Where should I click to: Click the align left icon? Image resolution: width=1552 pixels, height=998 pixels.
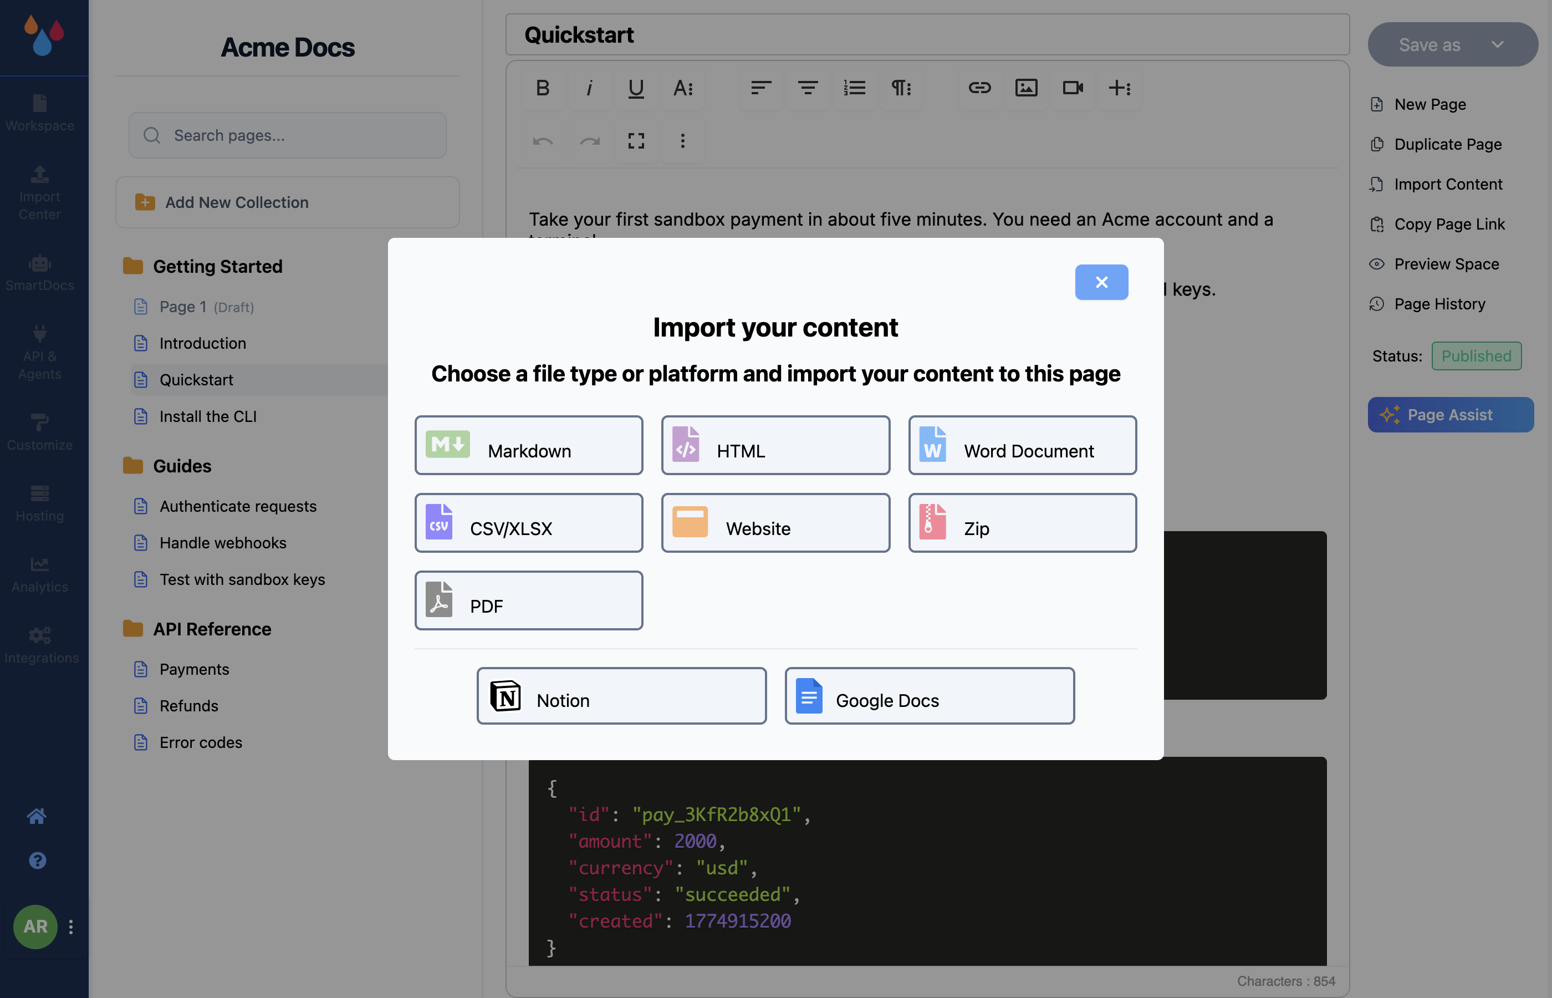pos(761,88)
